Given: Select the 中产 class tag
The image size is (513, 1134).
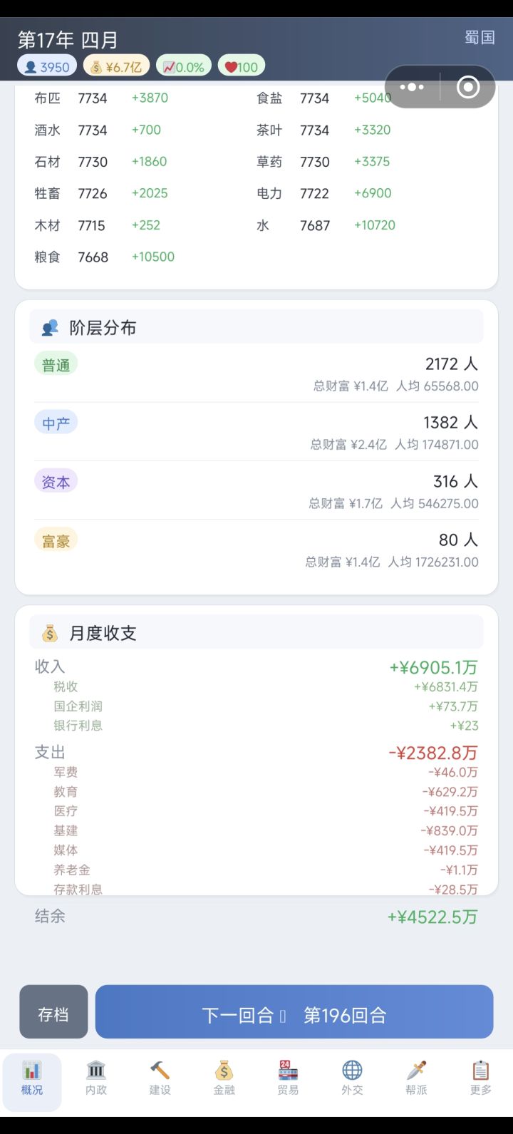Looking at the screenshot, I should click(56, 423).
